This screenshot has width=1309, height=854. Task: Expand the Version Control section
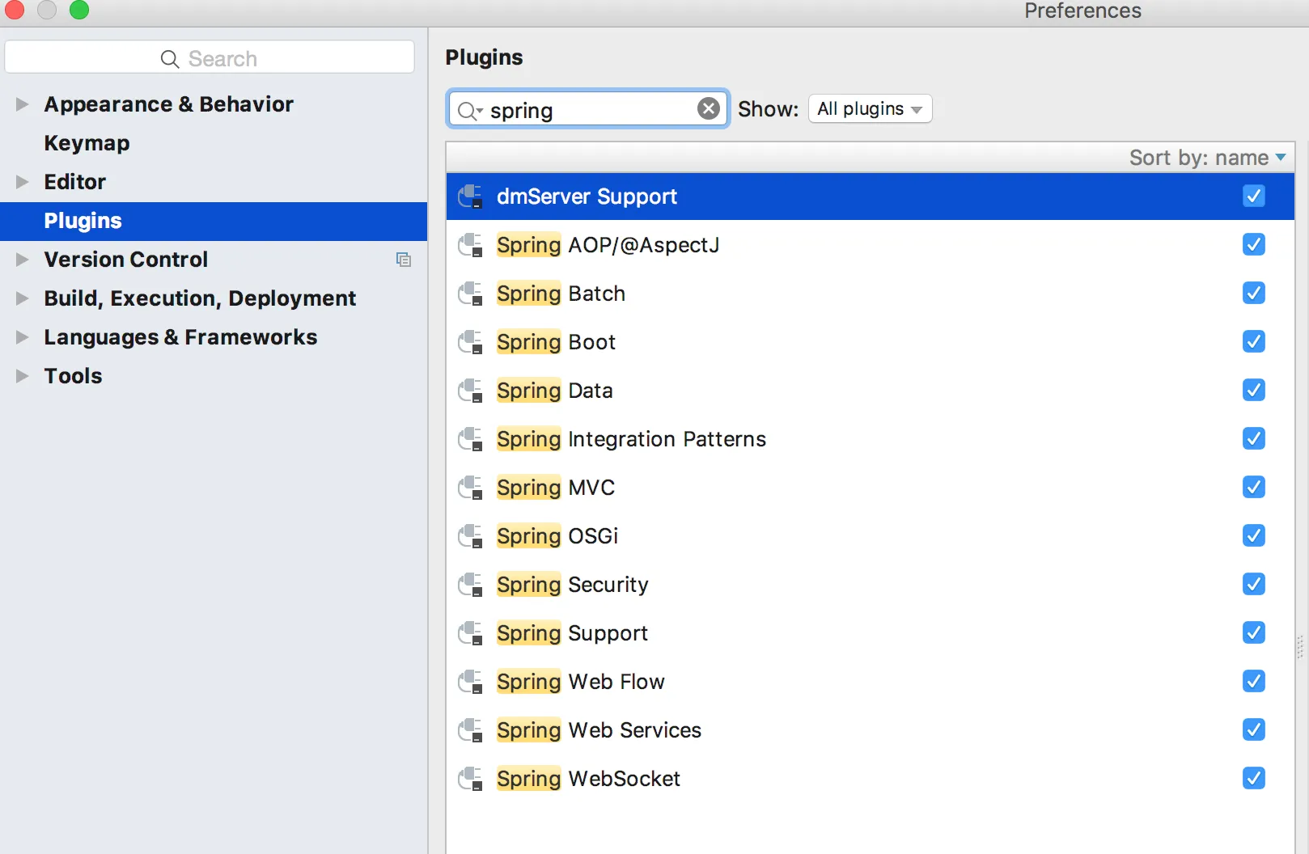click(22, 260)
